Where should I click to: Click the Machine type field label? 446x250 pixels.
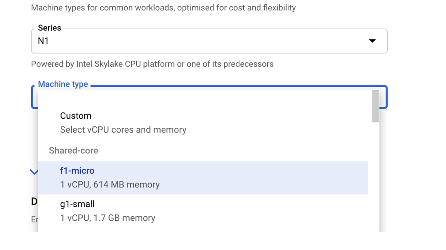click(x=63, y=84)
